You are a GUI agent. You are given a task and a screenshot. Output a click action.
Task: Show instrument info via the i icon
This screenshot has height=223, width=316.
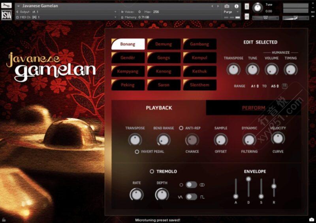[x=236, y=6]
